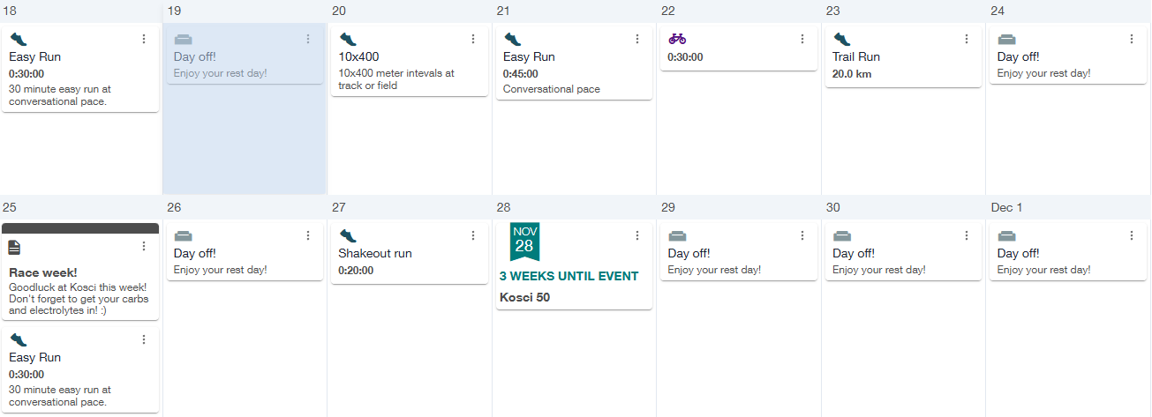The height and width of the screenshot is (417, 1152).
Task: Open three-dot menu on Race week note
Action: point(144,246)
